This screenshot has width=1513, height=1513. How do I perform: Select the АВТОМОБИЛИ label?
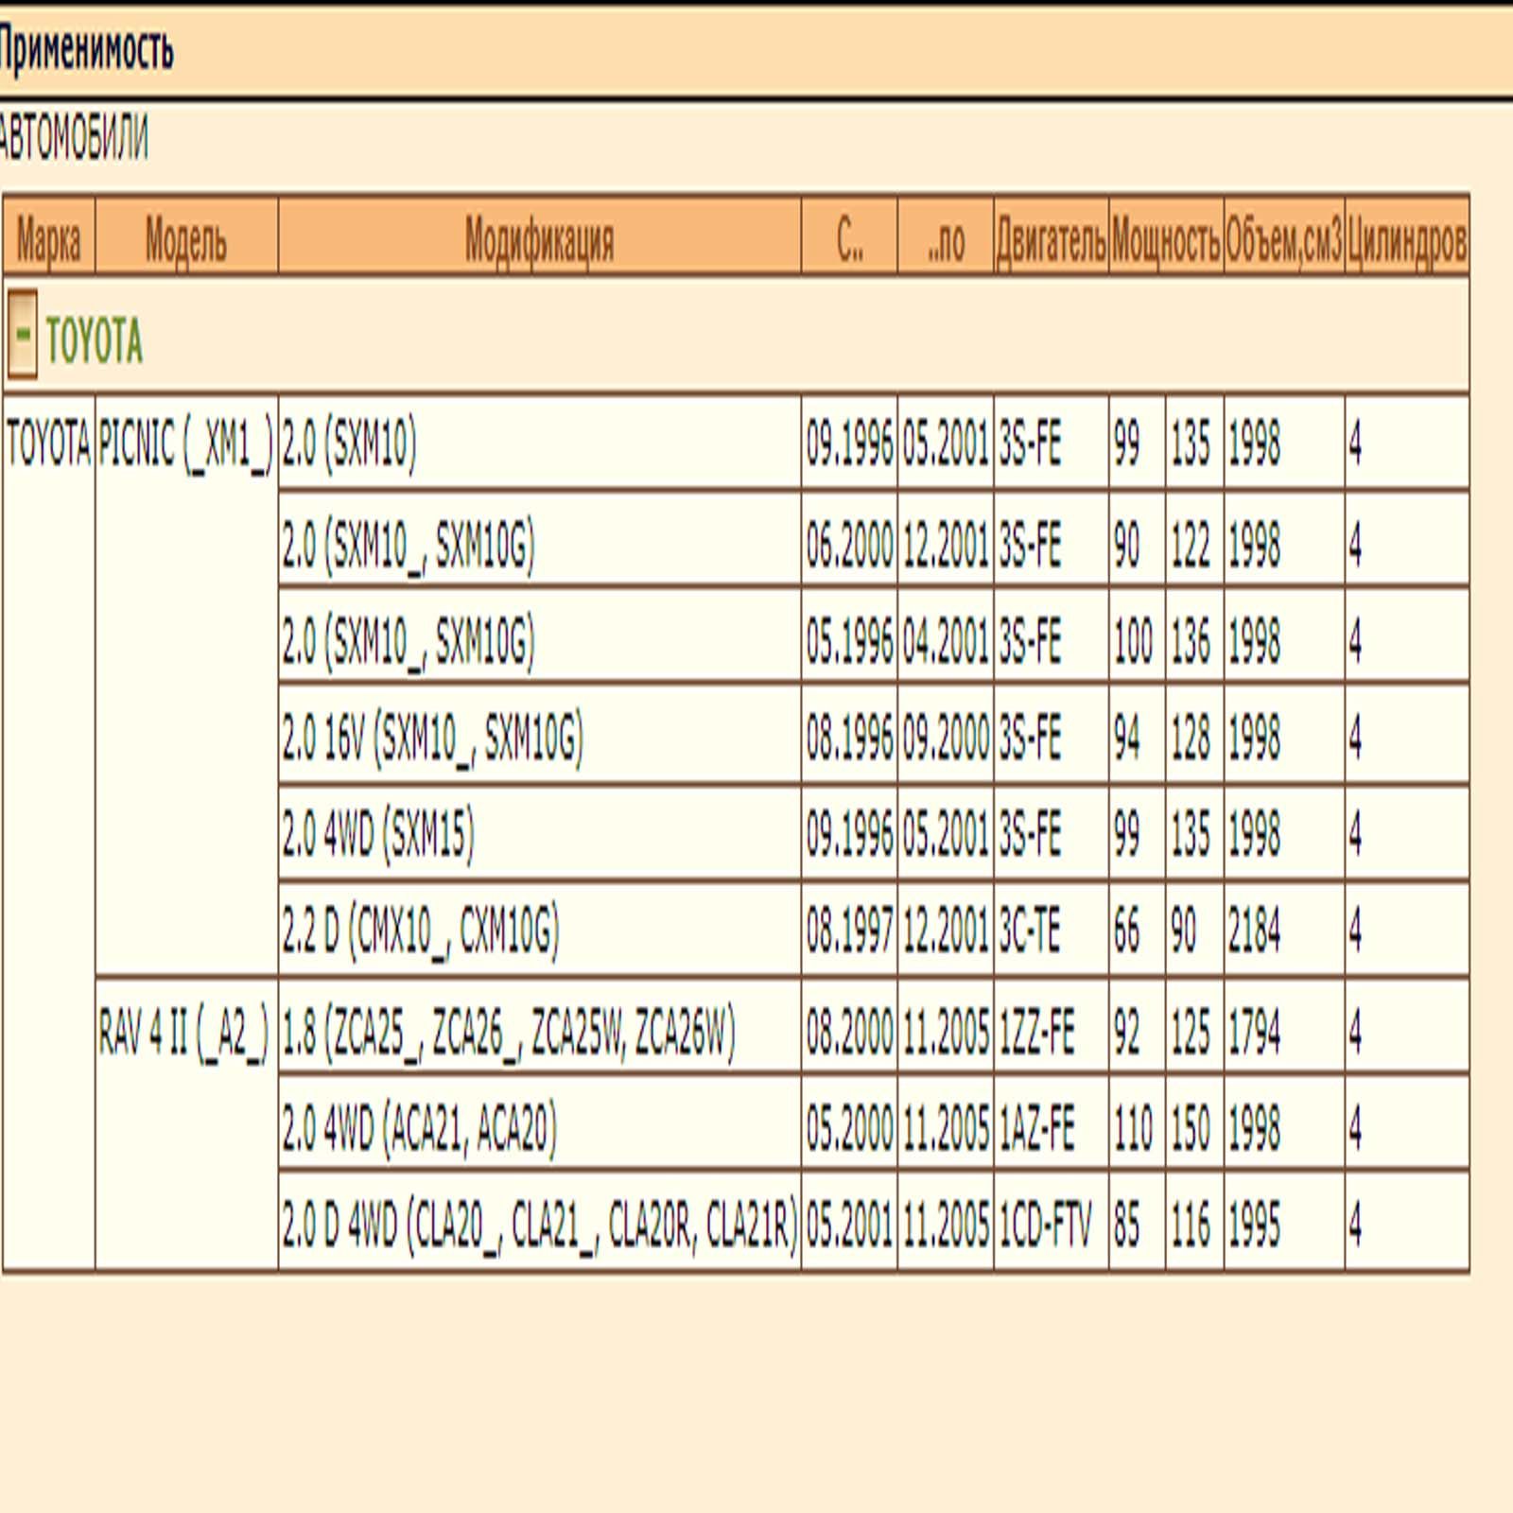pyautogui.click(x=74, y=139)
